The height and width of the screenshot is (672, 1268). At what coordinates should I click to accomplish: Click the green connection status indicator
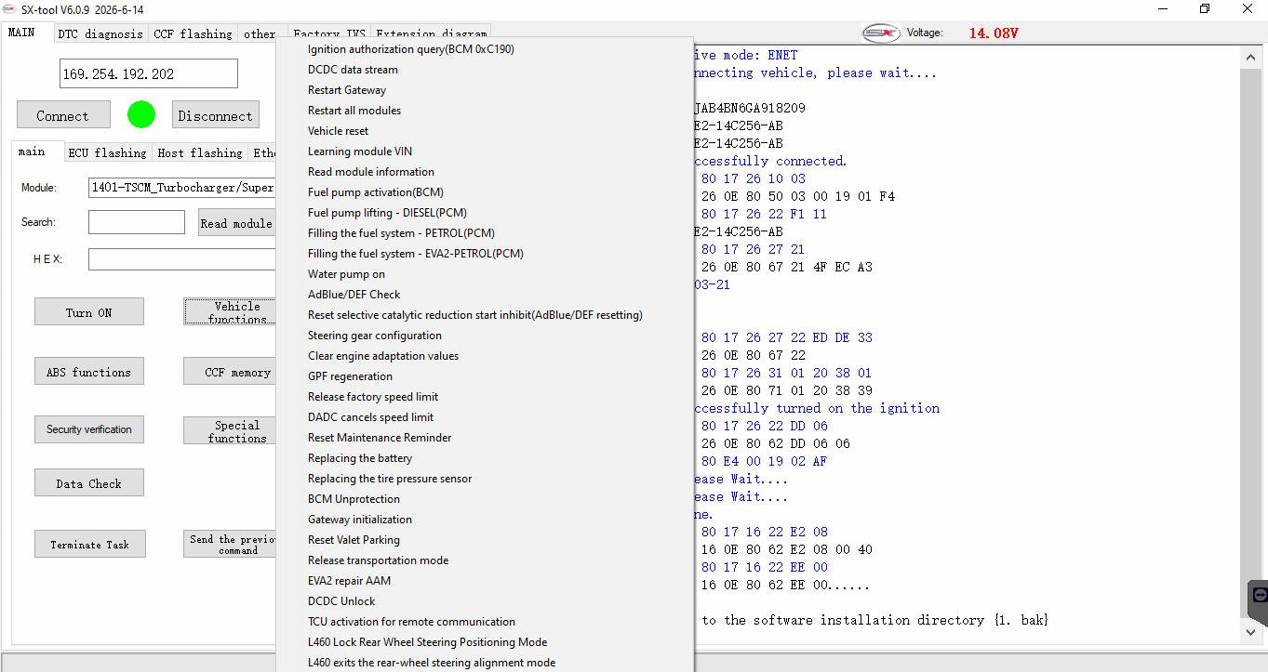click(141, 114)
